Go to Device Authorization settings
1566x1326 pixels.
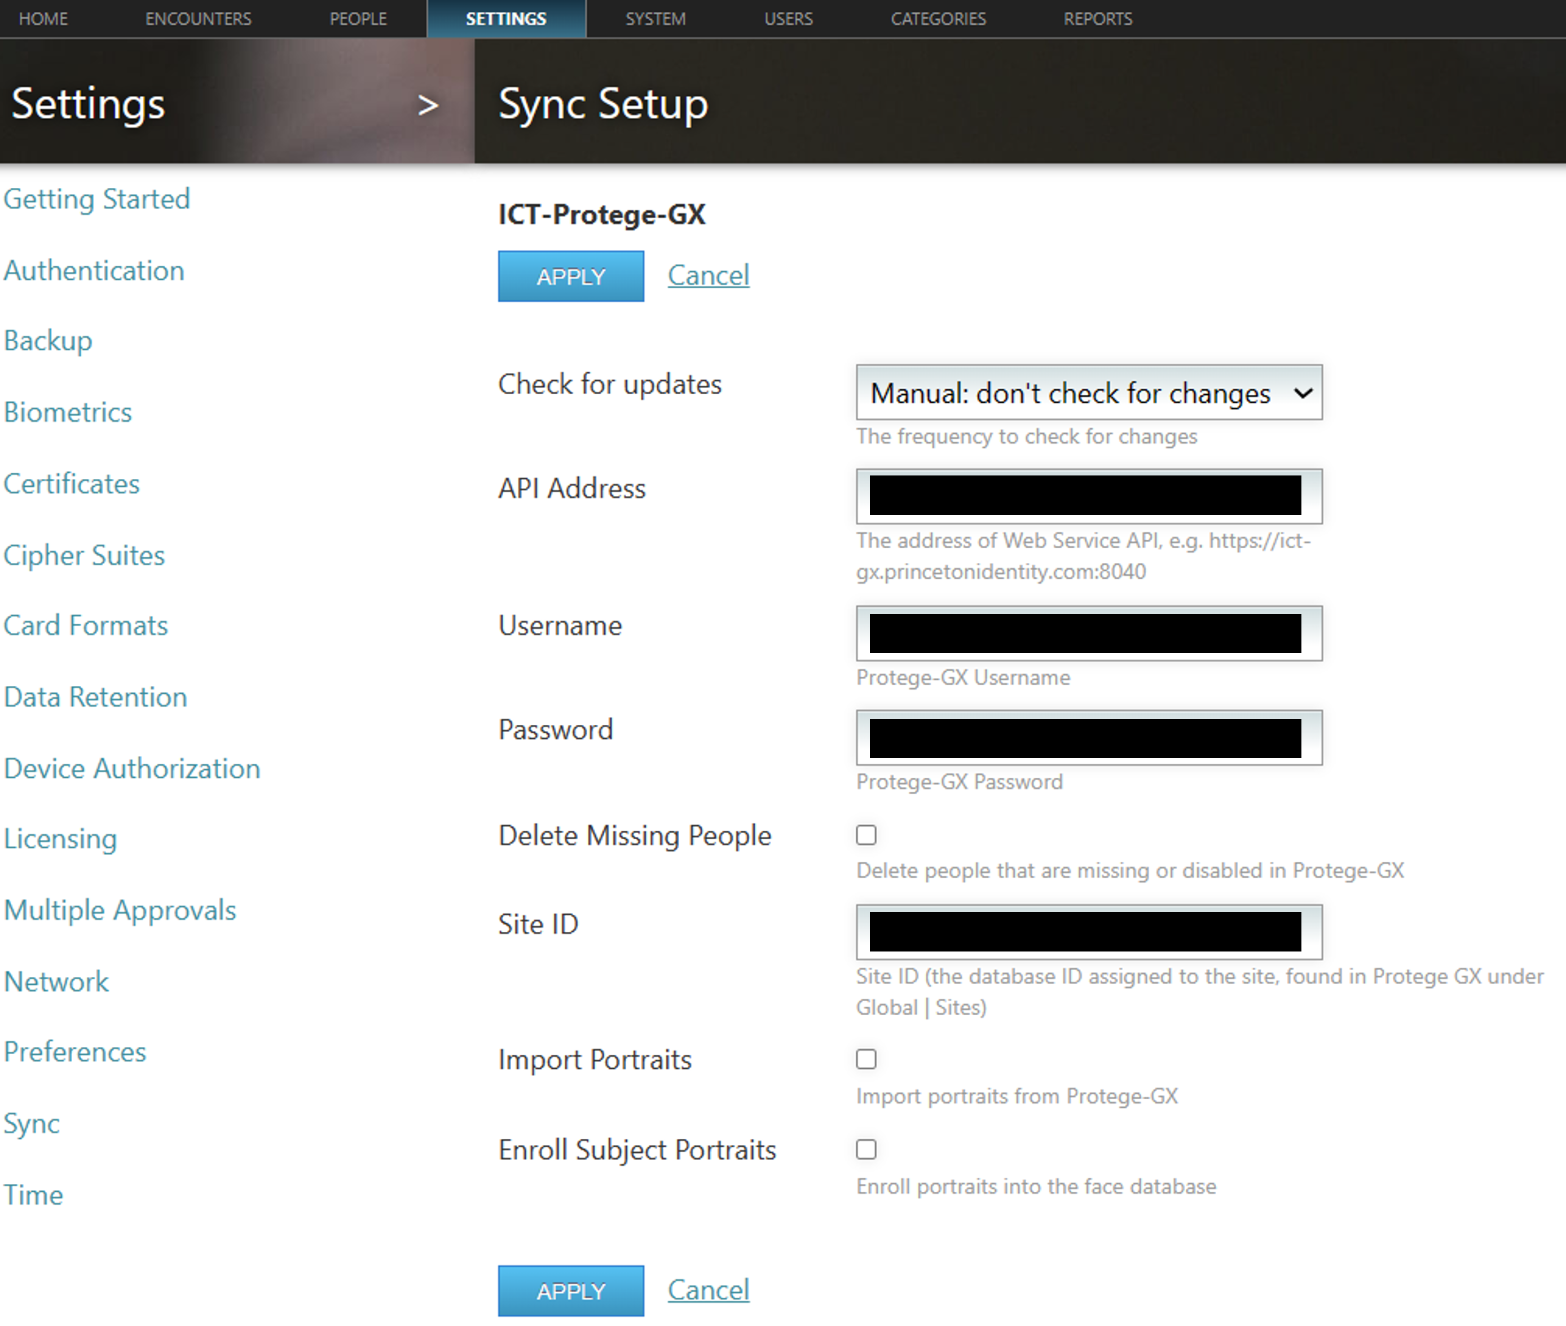click(x=133, y=768)
